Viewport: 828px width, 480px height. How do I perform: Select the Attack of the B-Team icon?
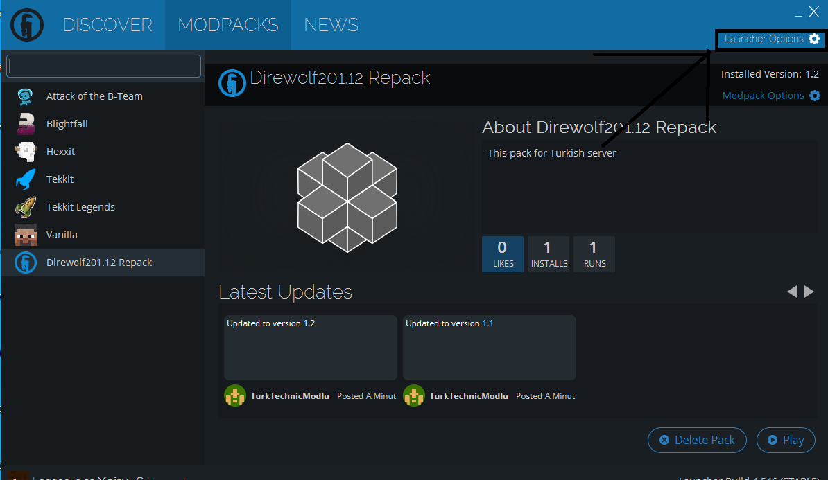(x=26, y=96)
